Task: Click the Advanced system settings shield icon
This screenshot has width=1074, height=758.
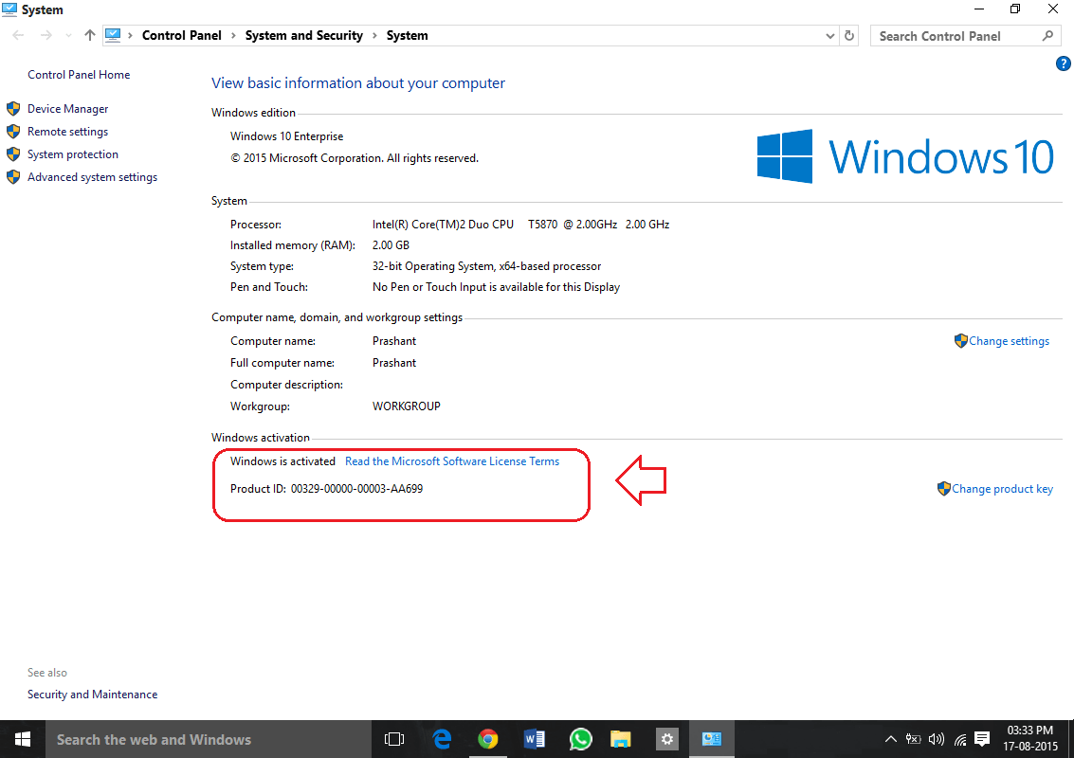Action: 13,176
